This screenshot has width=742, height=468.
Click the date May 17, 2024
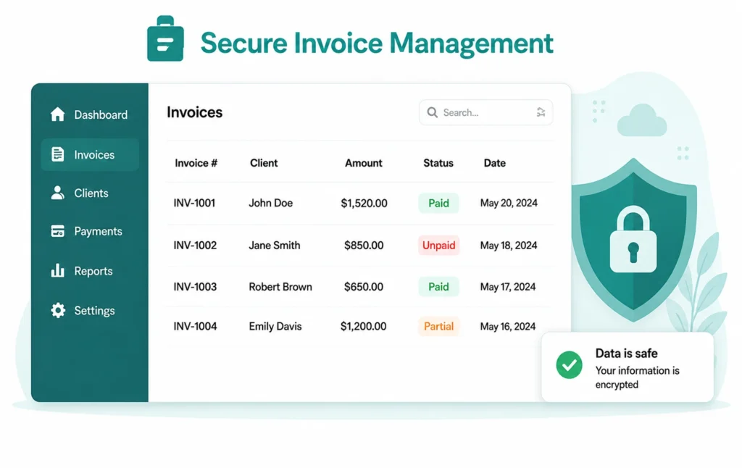pos(508,287)
